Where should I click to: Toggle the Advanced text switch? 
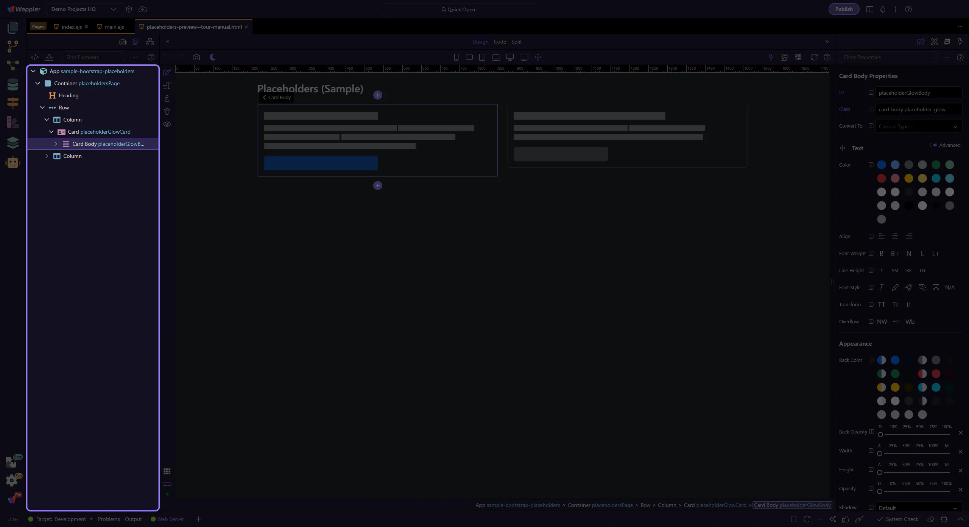pos(933,145)
